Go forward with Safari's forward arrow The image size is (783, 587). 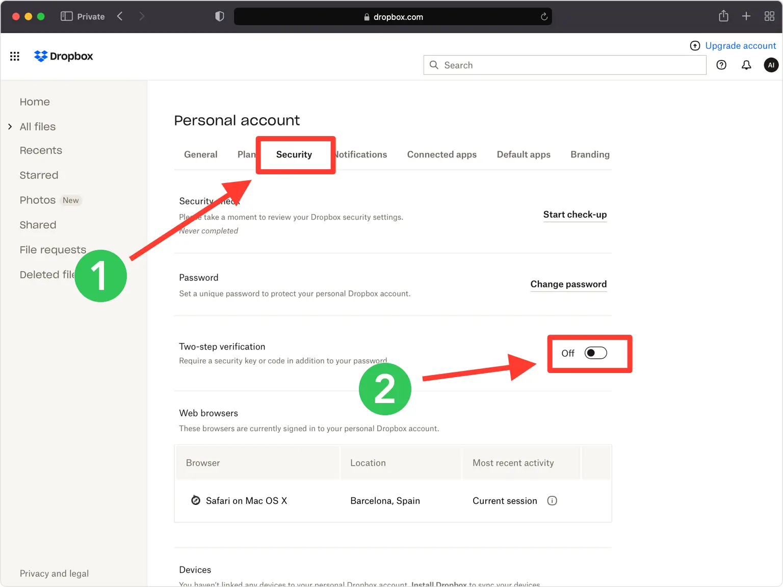[x=142, y=16]
